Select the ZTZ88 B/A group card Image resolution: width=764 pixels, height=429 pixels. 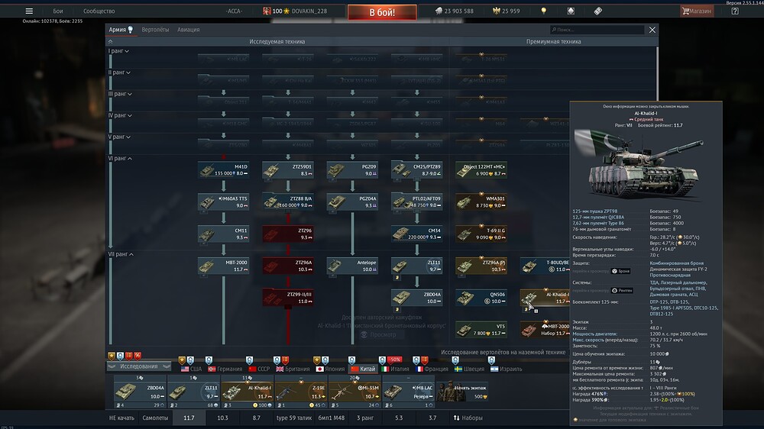[288, 202]
